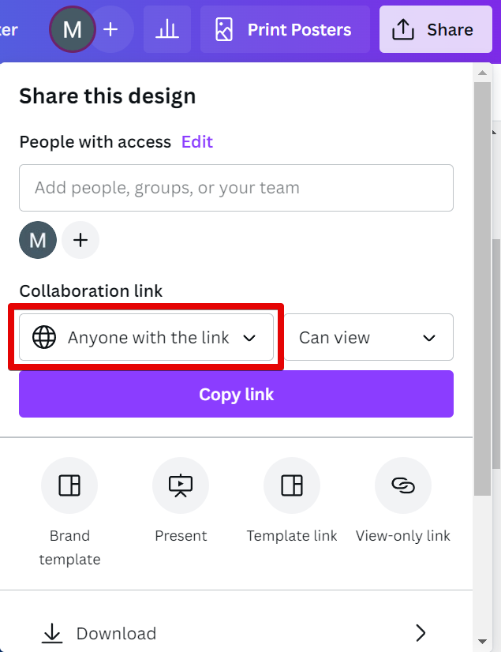This screenshot has width=501, height=652.
Task: Open the analytics bar chart icon
Action: 166,30
